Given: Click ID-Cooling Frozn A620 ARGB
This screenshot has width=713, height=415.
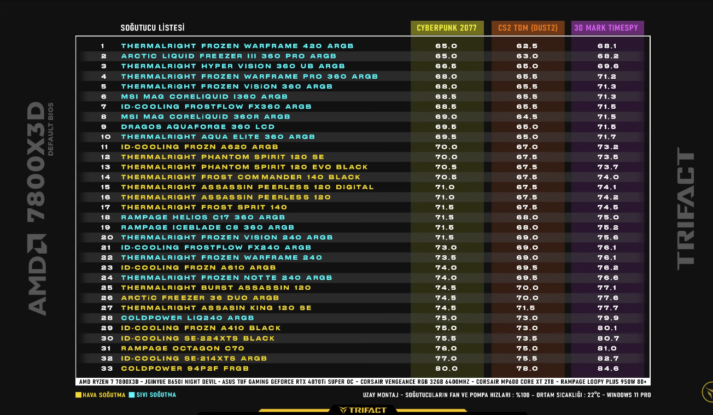Looking at the screenshot, I should tap(200, 147).
